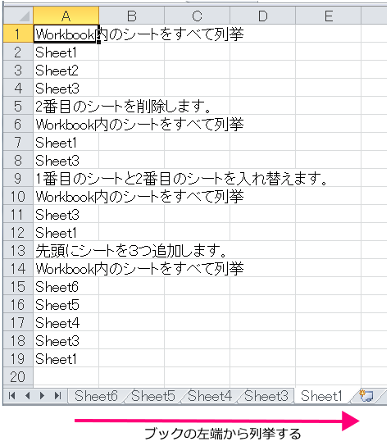
Task: Switch to the Sheet6 tab
Action: 96,396
